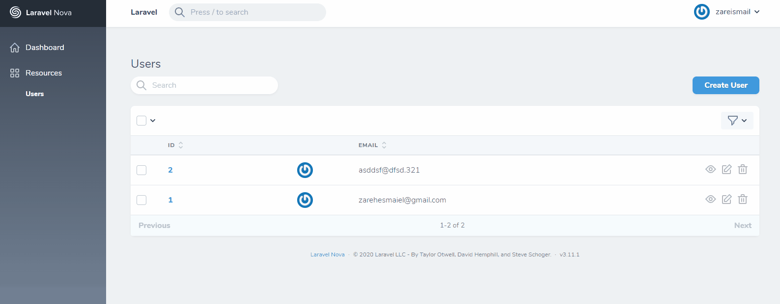780x304 pixels.
Task: Click the Dashboard home icon
Action: point(15,48)
